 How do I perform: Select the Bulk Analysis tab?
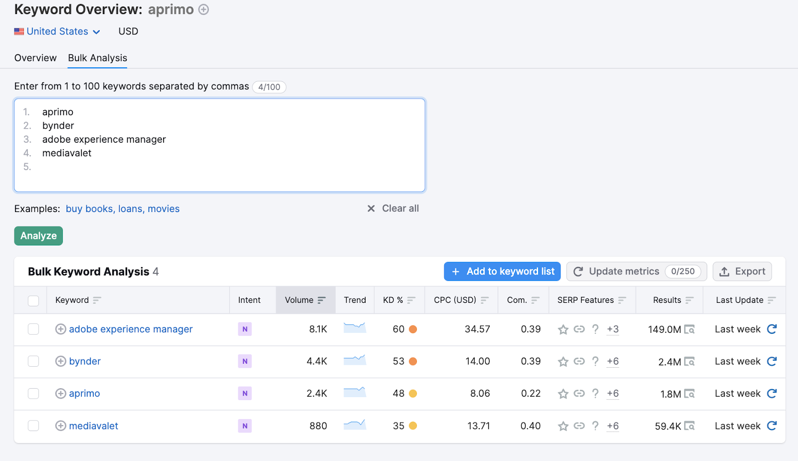(98, 58)
